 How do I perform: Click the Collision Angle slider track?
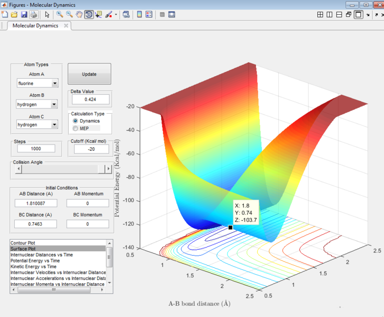(x=58, y=169)
